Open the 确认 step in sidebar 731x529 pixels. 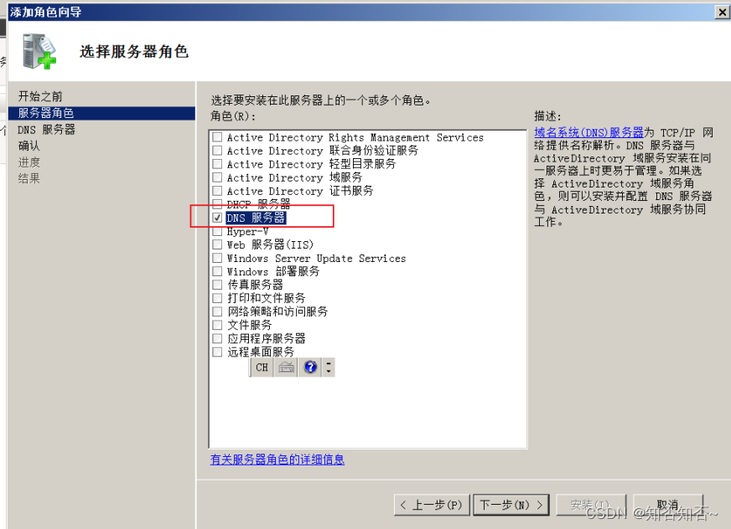pos(29,146)
